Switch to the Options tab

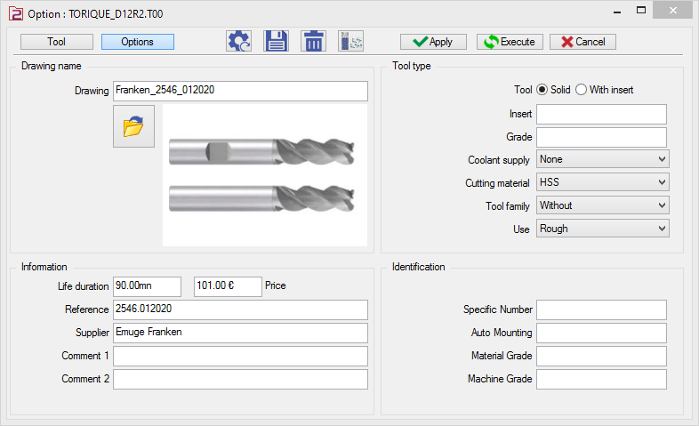tap(137, 42)
